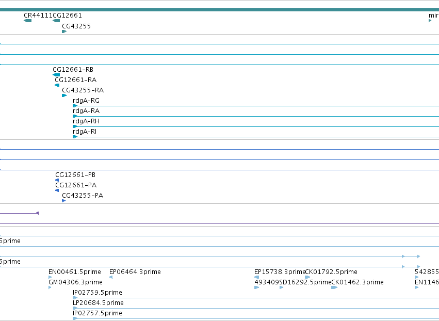Click the CR44111 gene arrow glyph

(x=27, y=21)
